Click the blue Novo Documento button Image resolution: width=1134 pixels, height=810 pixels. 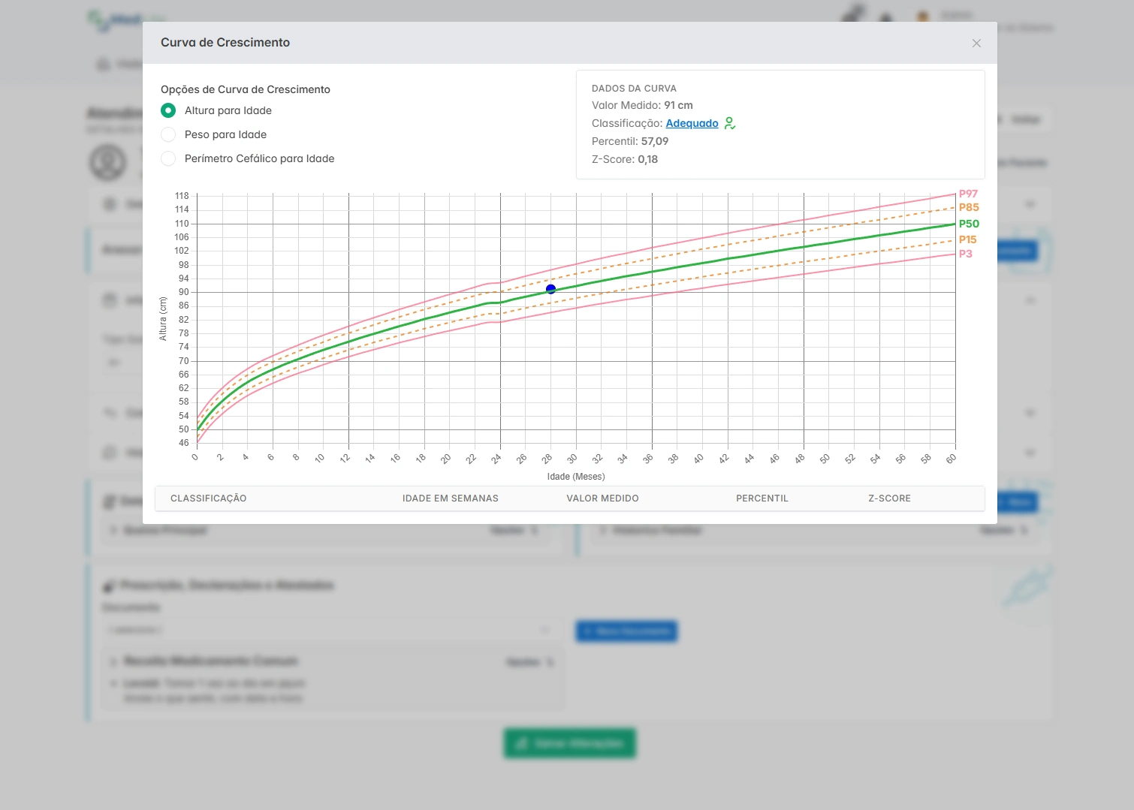[626, 631]
